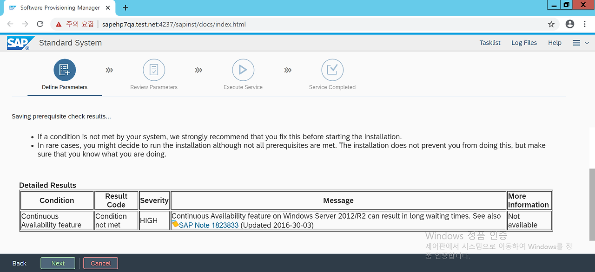The image size is (595, 272).
Task: Click the Review Parameters label
Action: (x=154, y=87)
